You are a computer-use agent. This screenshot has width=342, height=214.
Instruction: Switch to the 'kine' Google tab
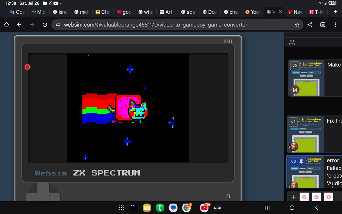point(60,12)
